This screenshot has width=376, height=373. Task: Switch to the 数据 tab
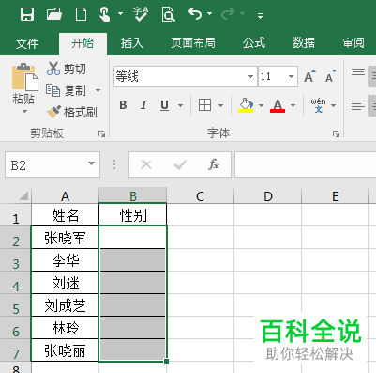pyautogui.click(x=304, y=43)
